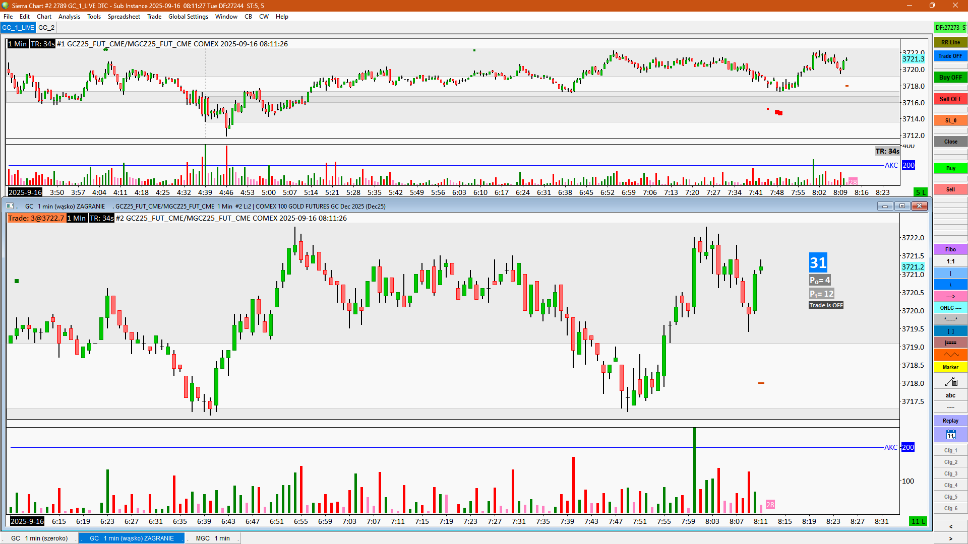The image size is (968, 544).
Task: Click the red SL_0 button
Action: click(950, 120)
